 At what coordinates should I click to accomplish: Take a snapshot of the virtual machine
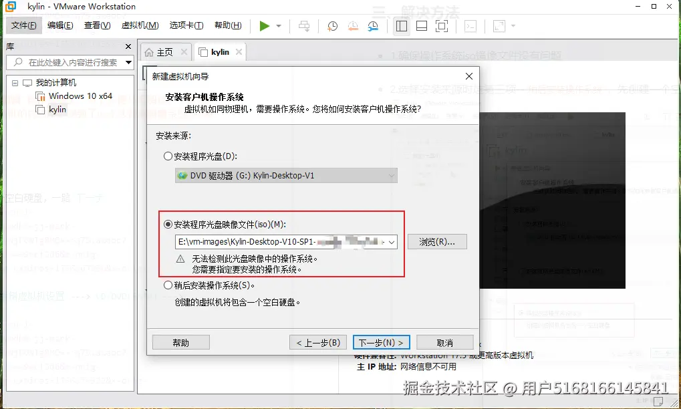[332, 26]
